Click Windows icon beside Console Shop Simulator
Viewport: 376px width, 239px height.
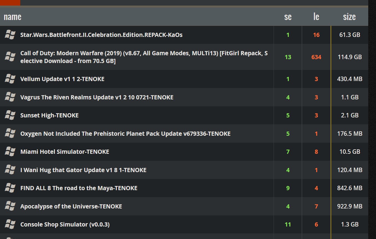tap(10, 224)
